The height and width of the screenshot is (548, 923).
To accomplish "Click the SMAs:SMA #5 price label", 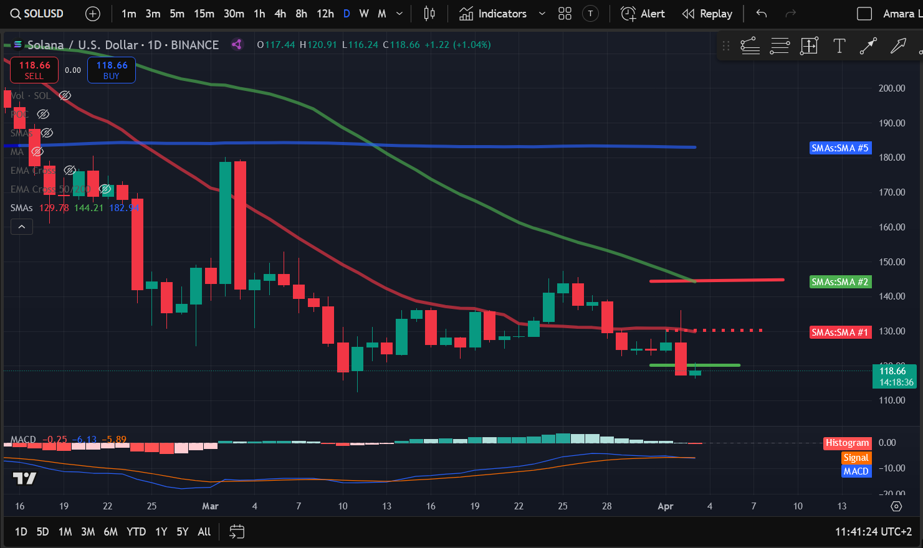I will point(839,148).
